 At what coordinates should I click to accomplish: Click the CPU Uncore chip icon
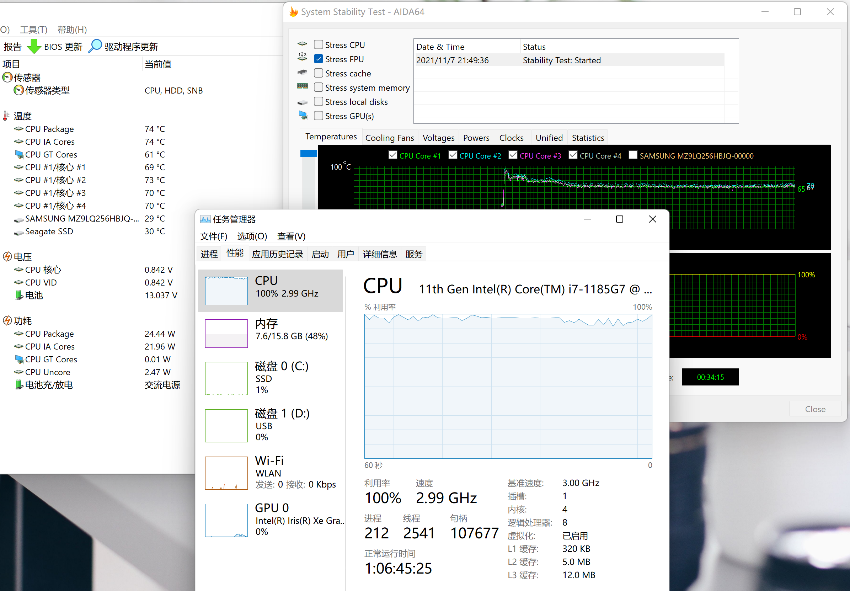pyautogui.click(x=18, y=372)
